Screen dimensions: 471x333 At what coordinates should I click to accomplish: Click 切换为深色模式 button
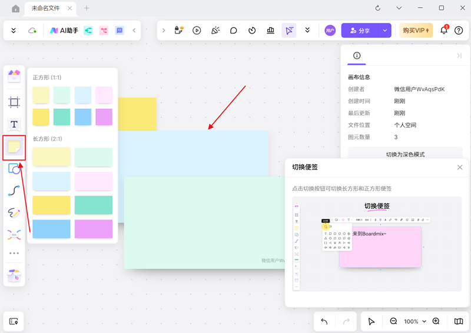pos(405,154)
